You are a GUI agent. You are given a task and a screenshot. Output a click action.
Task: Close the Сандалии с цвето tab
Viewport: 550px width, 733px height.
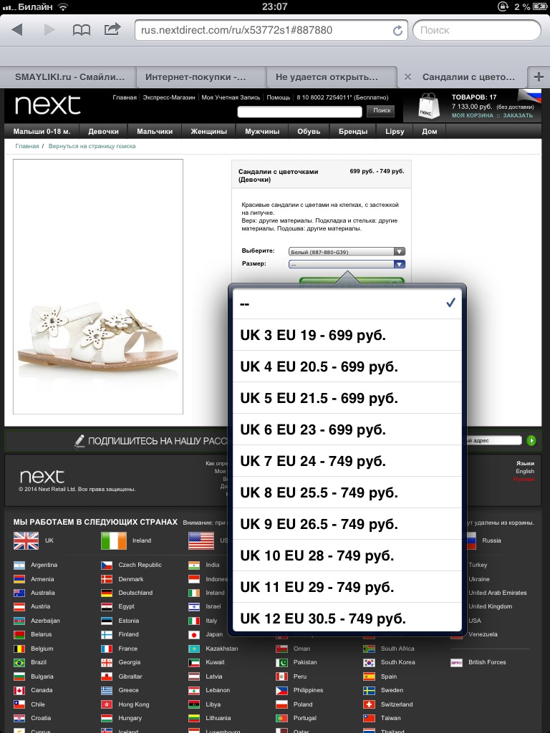[x=407, y=77]
